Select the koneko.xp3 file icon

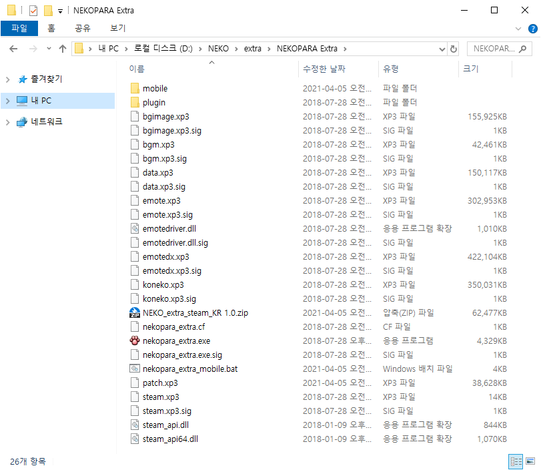[135, 285]
